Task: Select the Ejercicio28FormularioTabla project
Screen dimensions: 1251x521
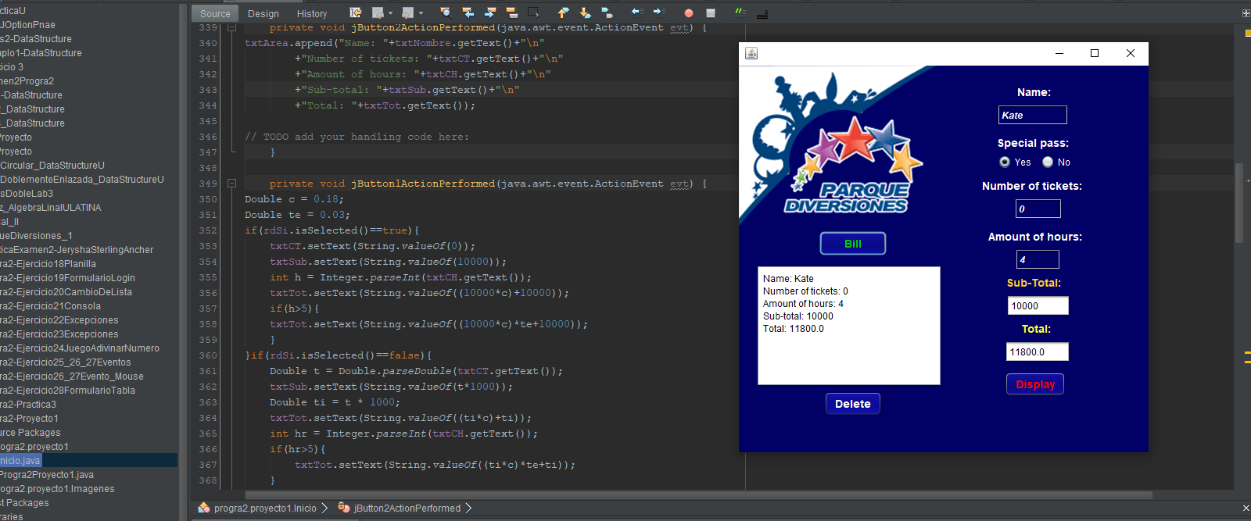Action: pyautogui.click(x=68, y=391)
